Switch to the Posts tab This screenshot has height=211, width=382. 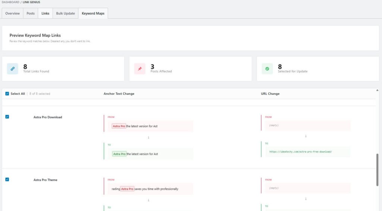pyautogui.click(x=31, y=13)
